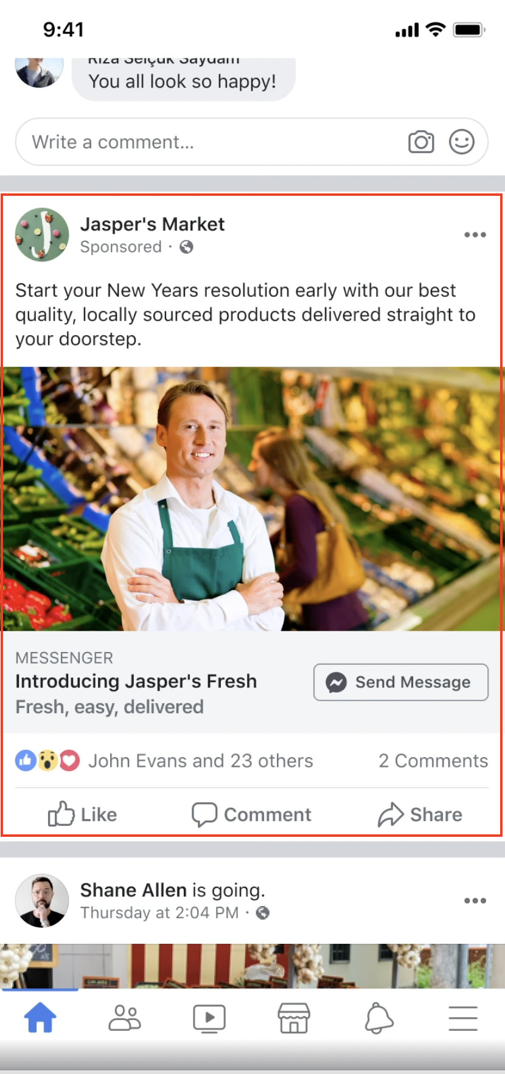
Task: Go to the Home tab
Action: click(x=40, y=1018)
